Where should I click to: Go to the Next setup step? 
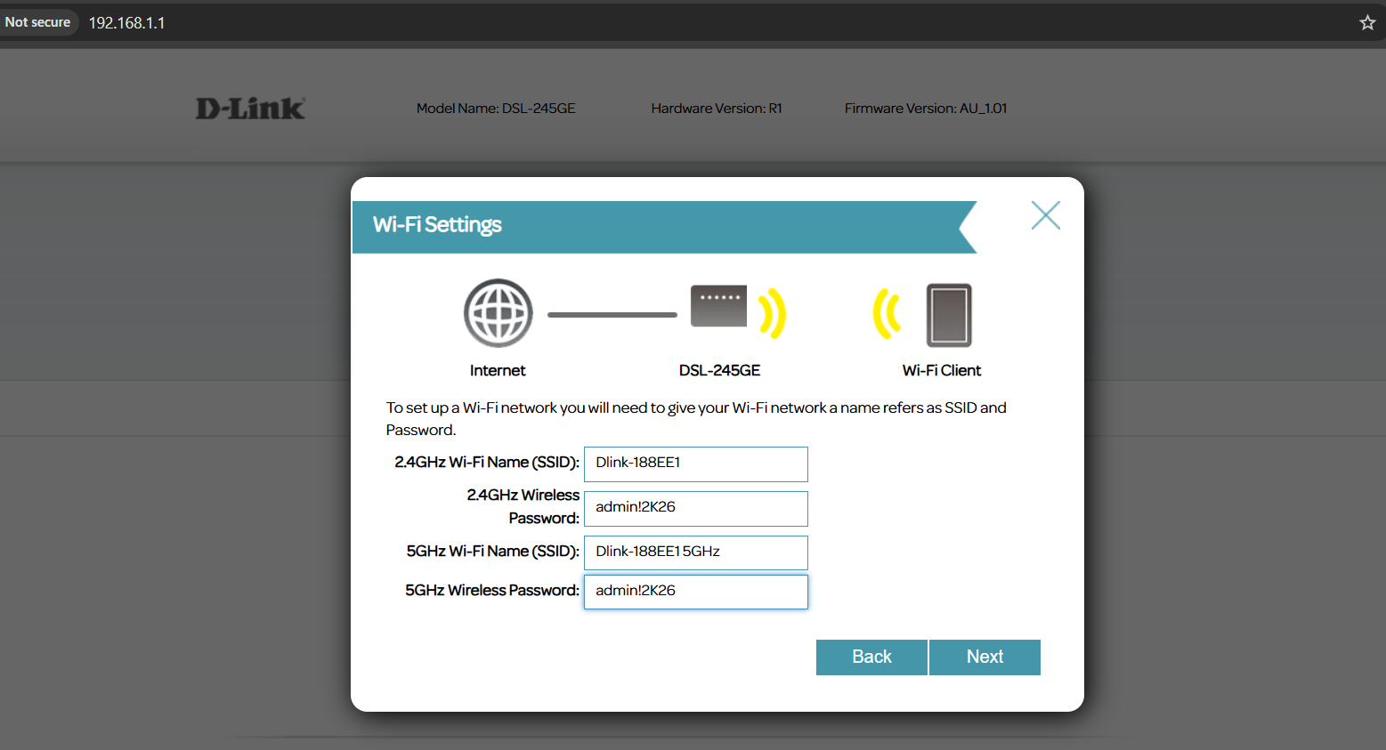coord(985,657)
